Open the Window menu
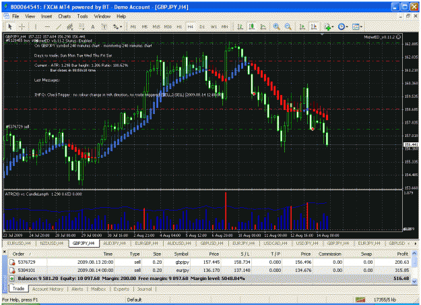The image size is (421, 305). coord(102,16)
